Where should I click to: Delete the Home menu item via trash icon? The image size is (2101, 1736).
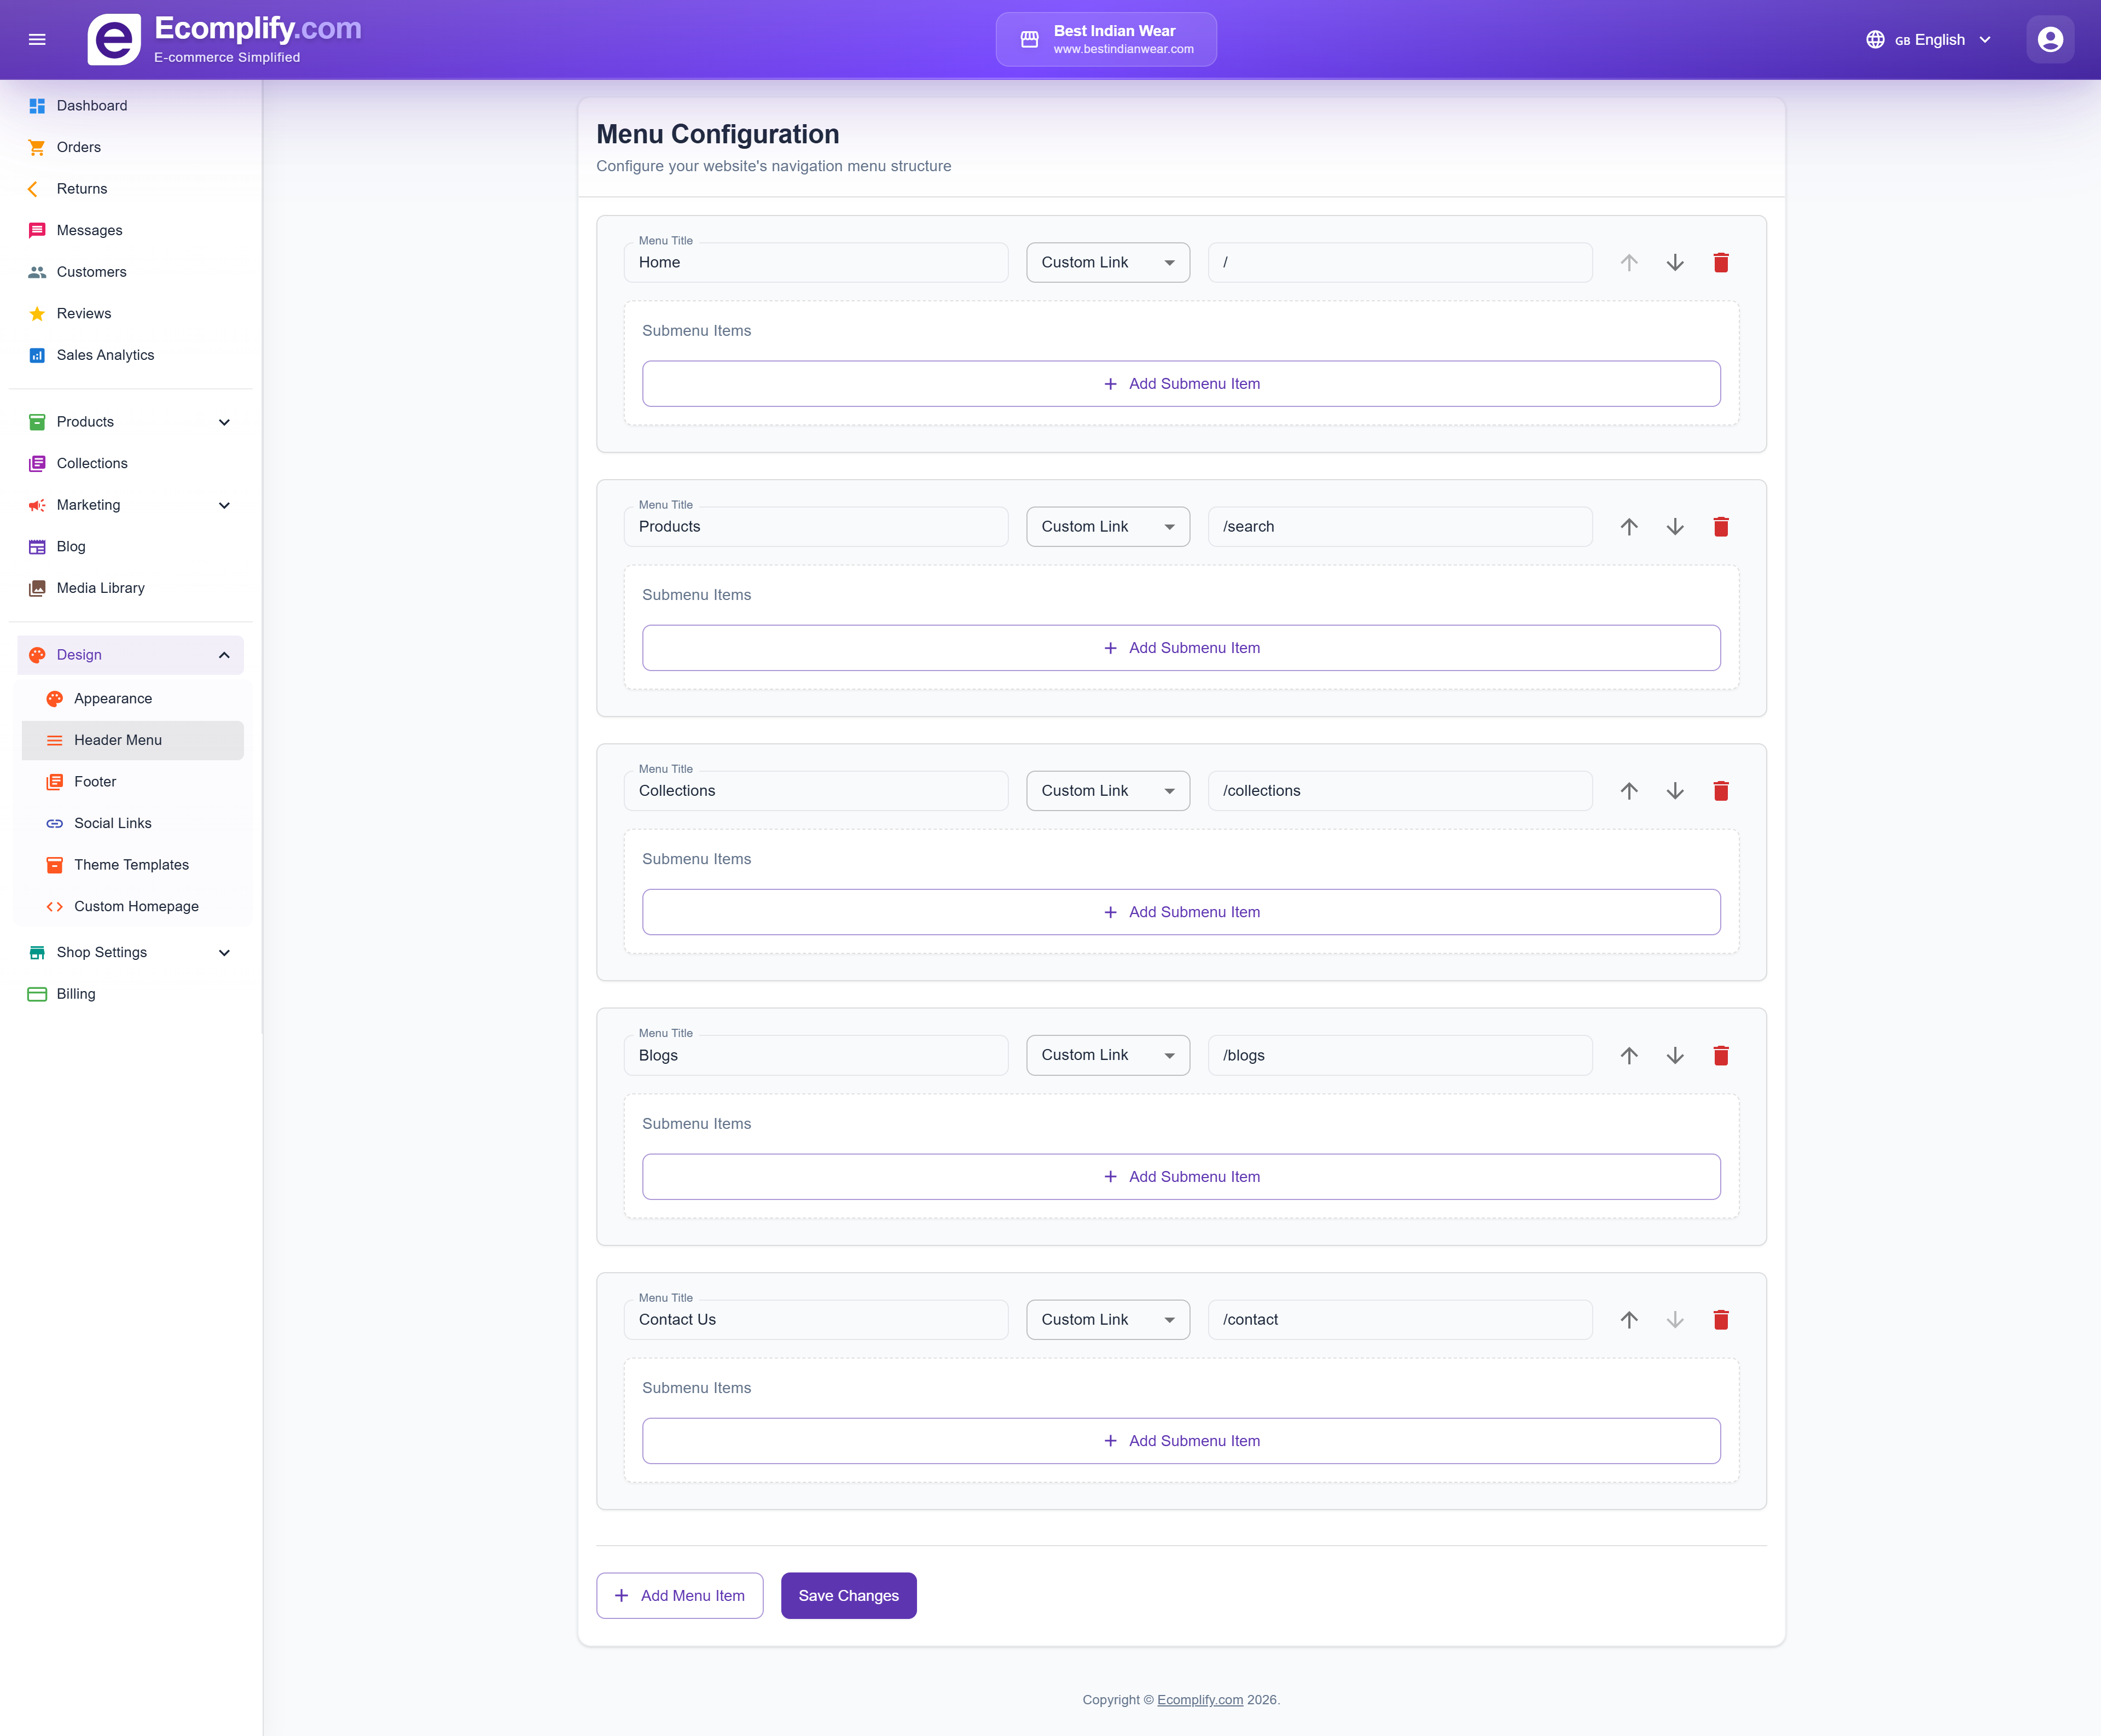1722,262
